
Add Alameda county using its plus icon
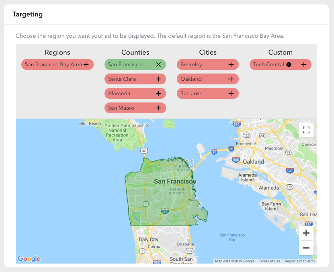tap(158, 94)
